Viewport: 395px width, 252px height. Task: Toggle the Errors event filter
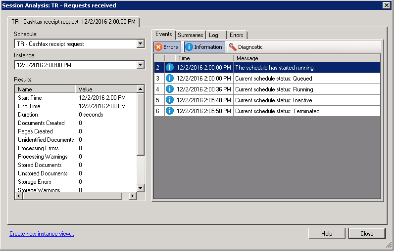click(167, 47)
